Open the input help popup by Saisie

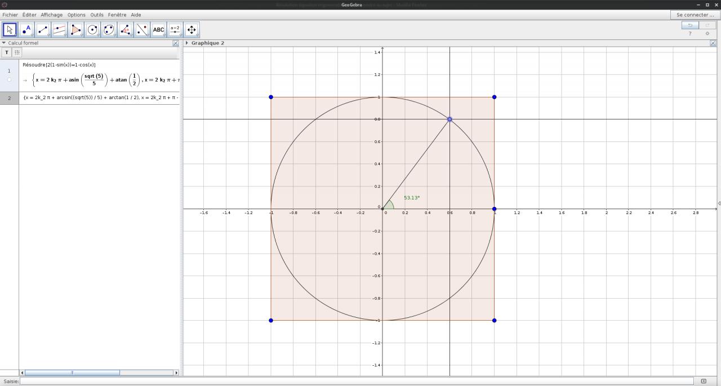tap(704, 381)
